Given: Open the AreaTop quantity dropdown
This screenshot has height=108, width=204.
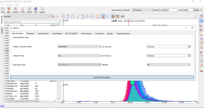Looking at the screenshot, I should point(144,10).
